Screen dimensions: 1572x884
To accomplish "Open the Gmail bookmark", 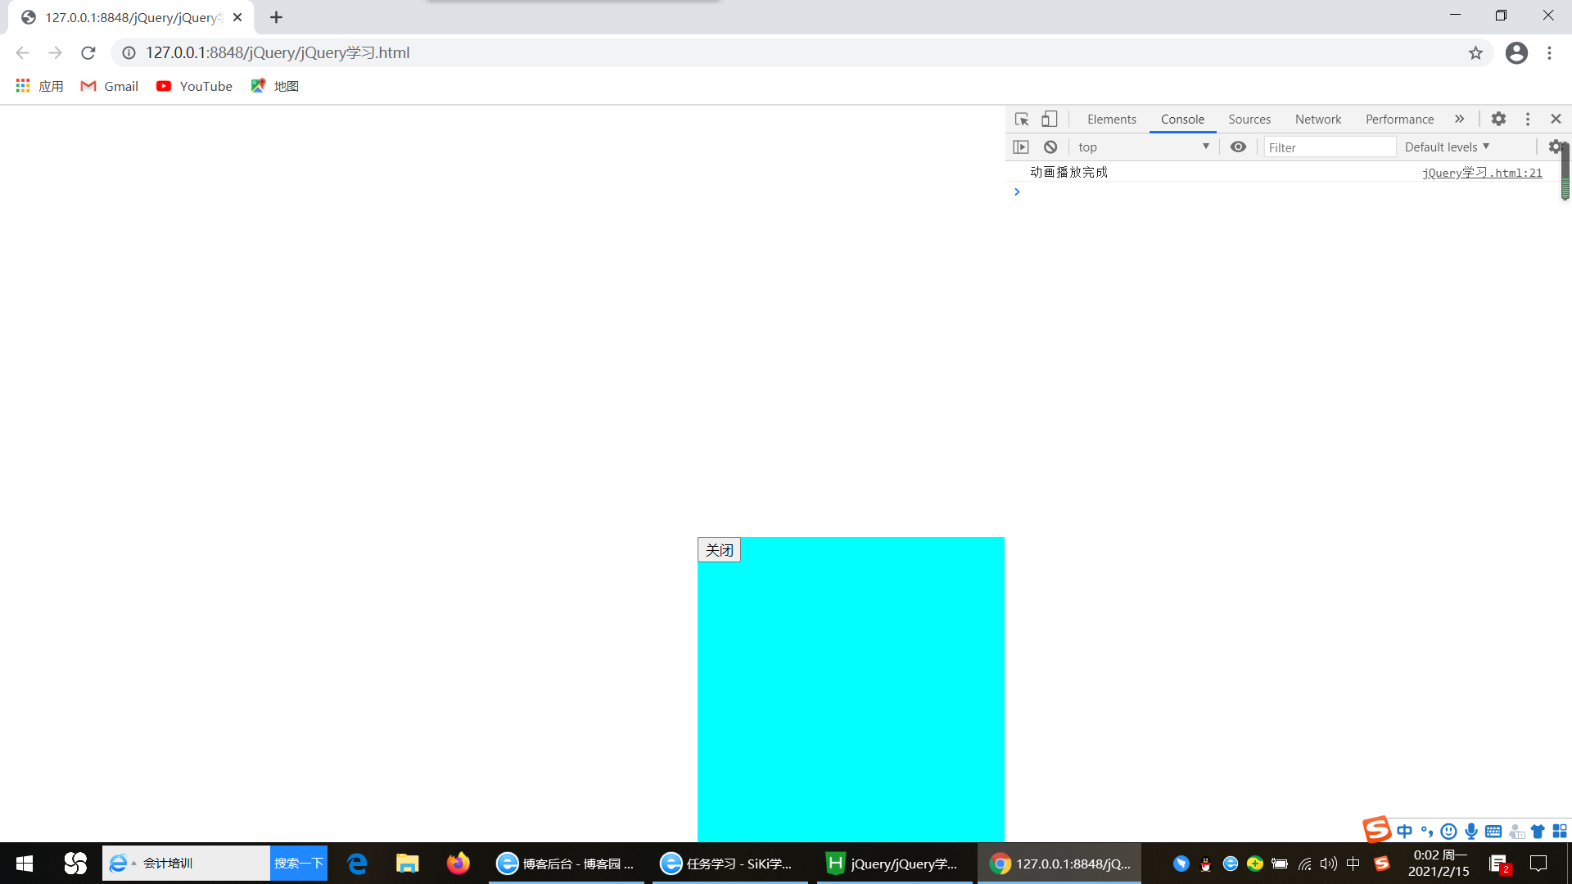I will 110,86.
